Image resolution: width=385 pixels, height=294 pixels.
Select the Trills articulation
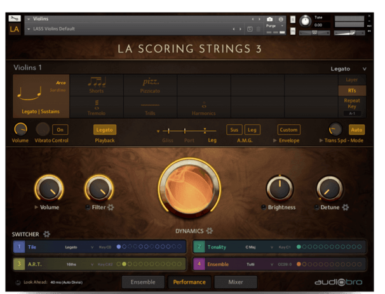coord(150,107)
